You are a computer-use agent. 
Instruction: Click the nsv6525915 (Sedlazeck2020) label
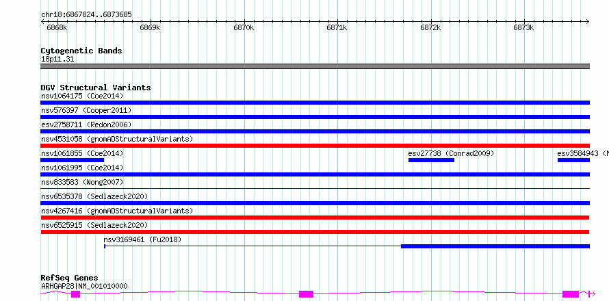pos(94,225)
